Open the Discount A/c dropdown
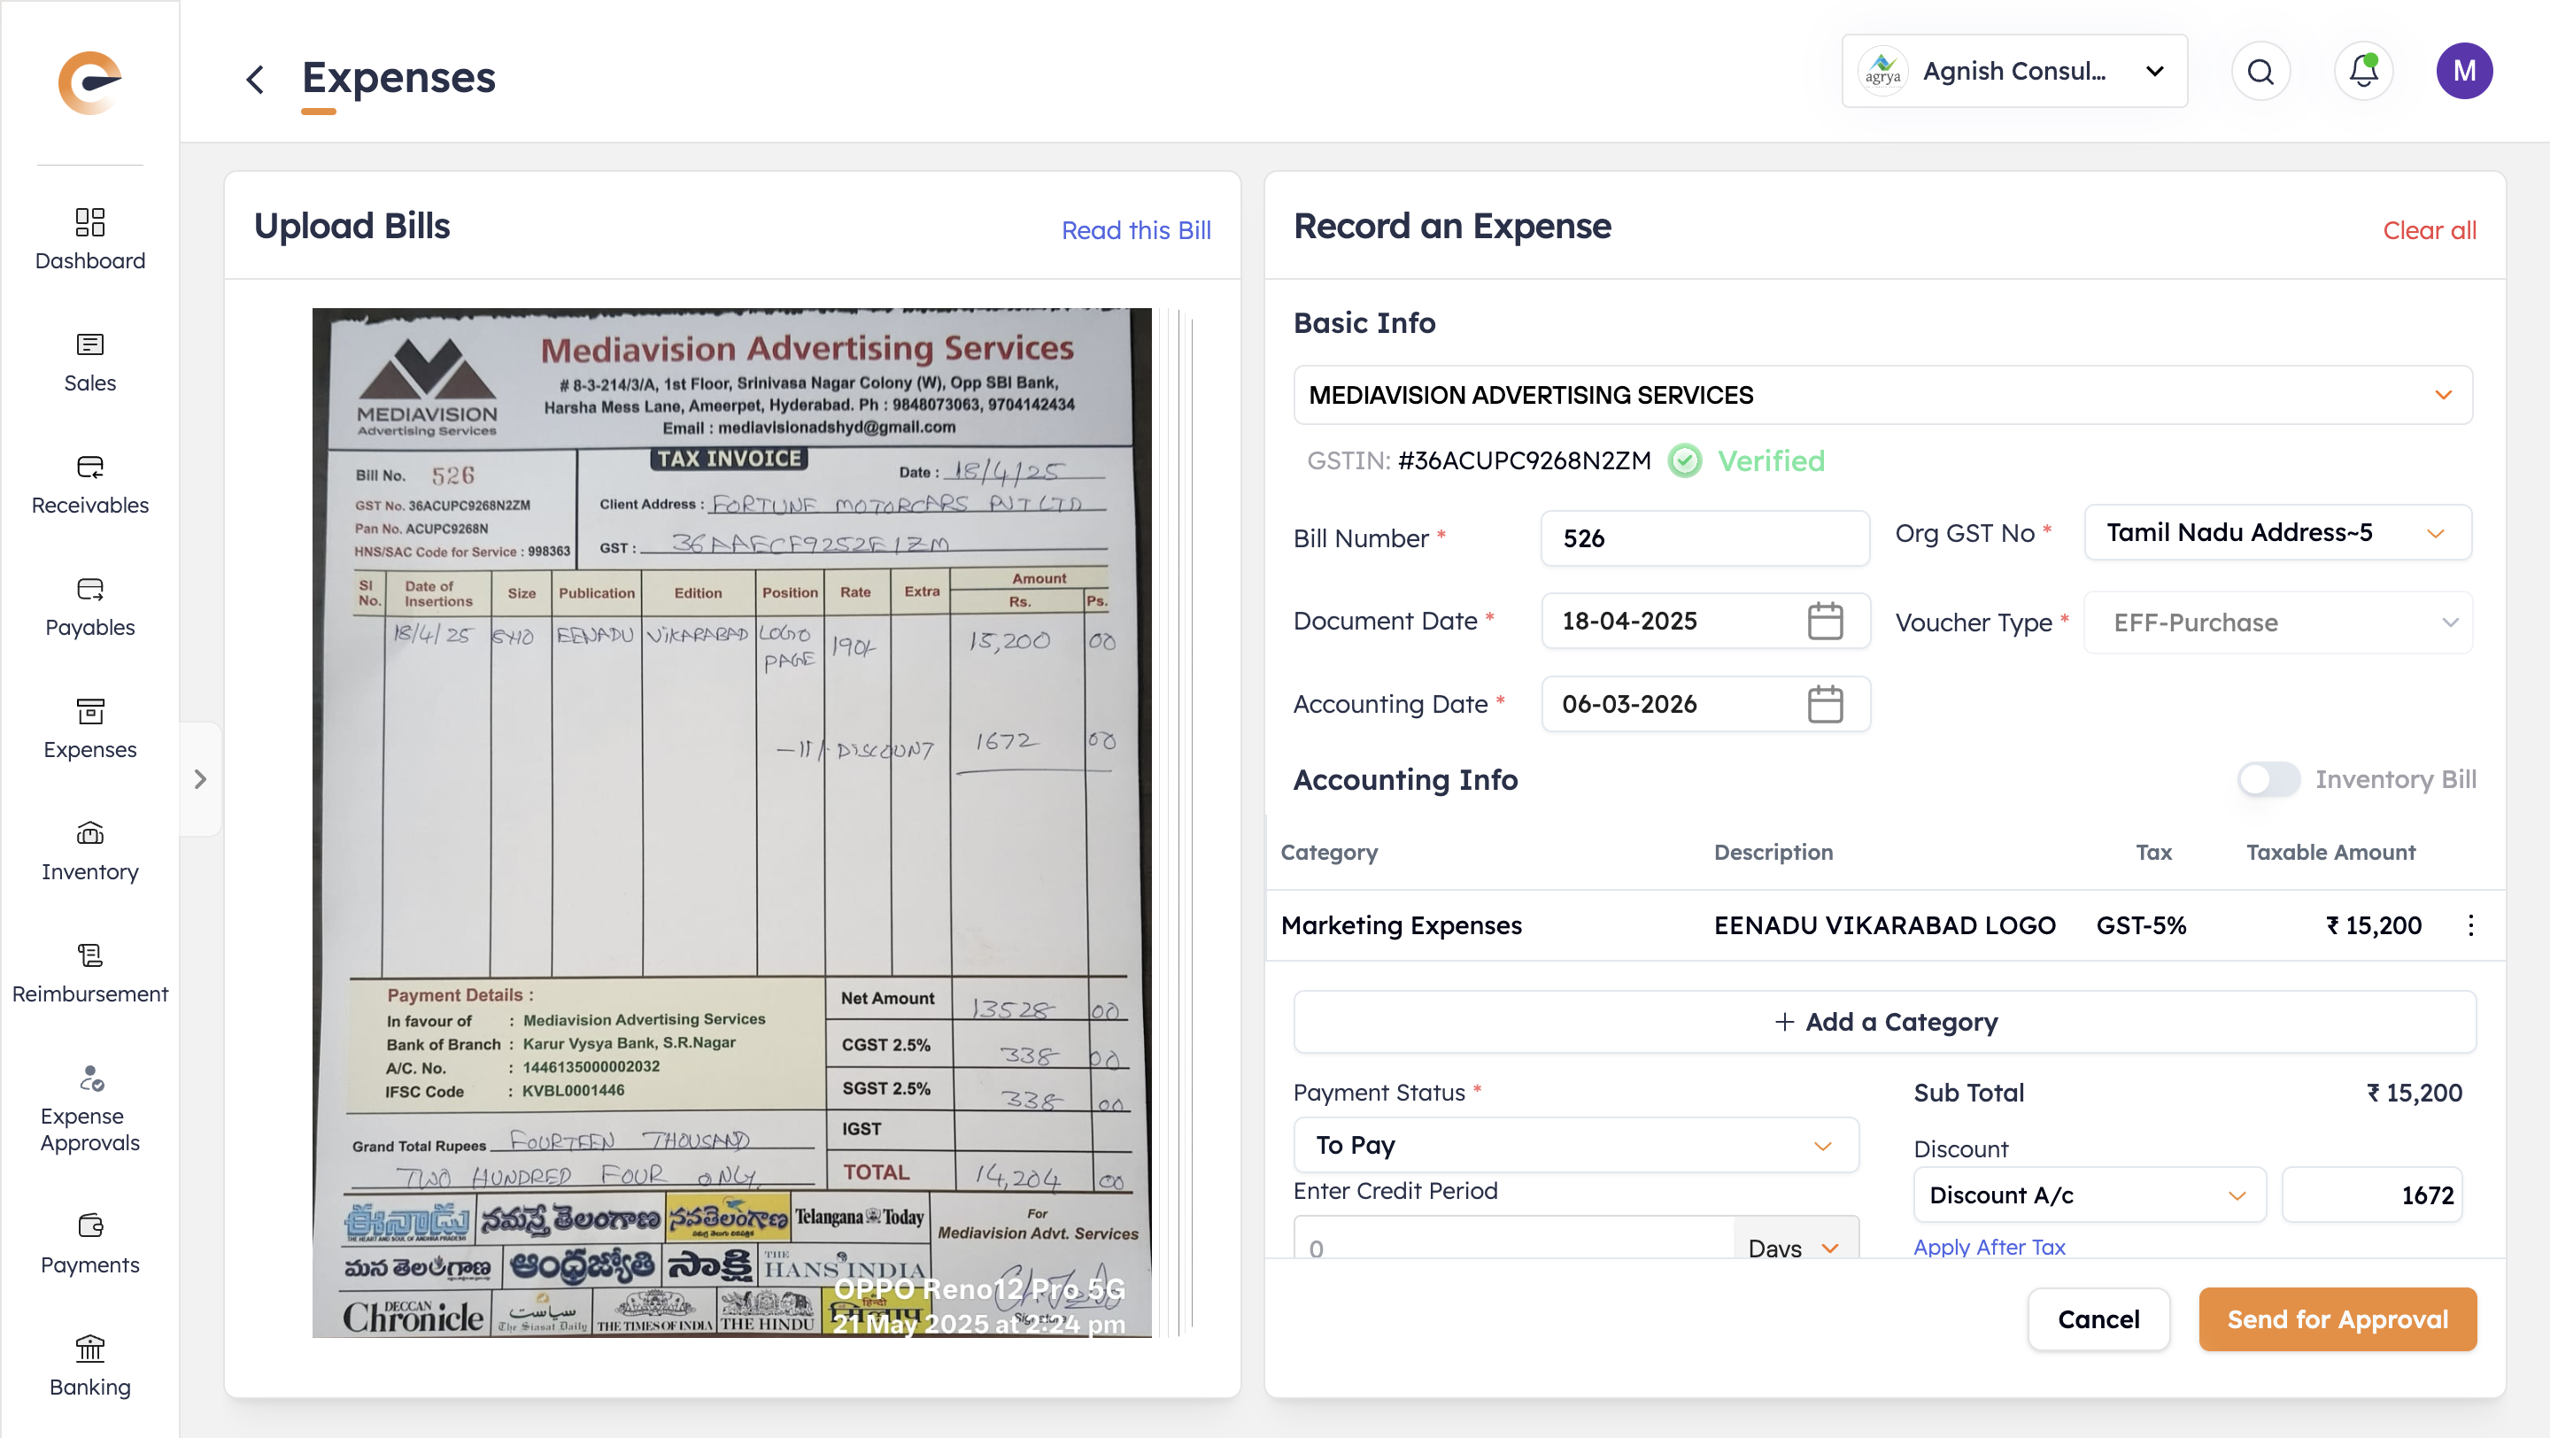Screen dimensions: 2550x1438 click(x=2089, y=1194)
